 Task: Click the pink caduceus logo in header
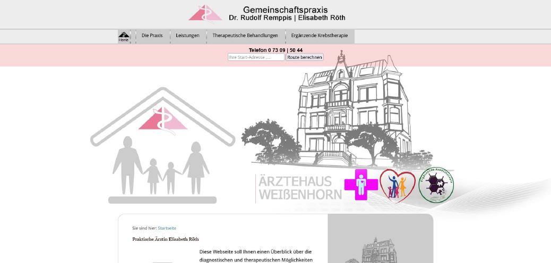[205, 14]
